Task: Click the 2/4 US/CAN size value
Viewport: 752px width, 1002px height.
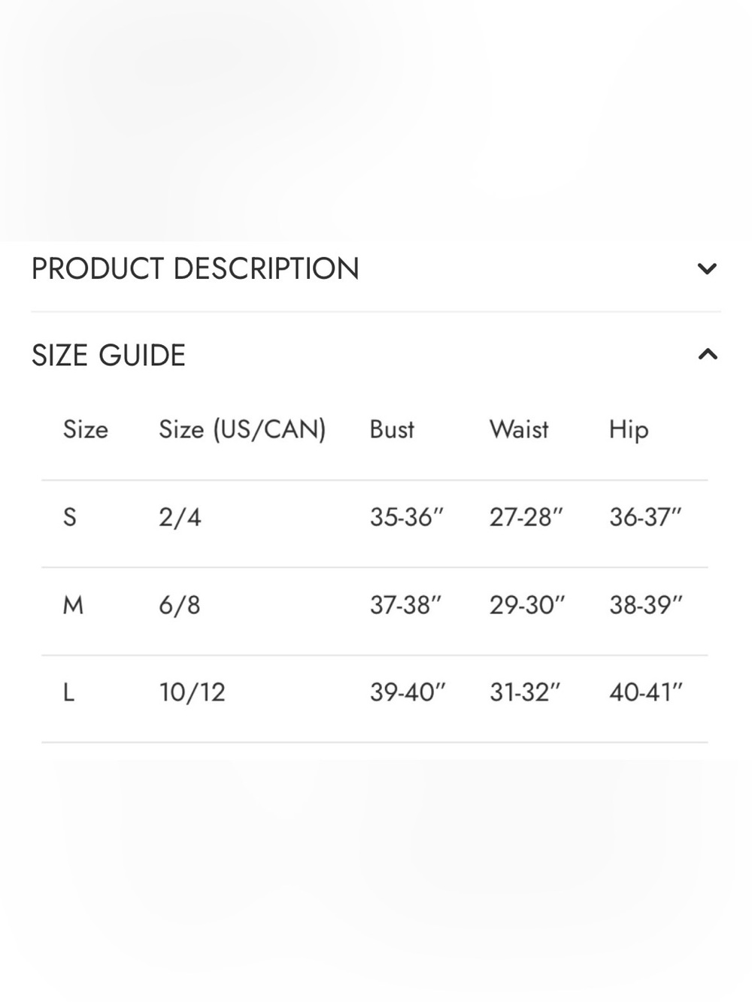Action: point(180,517)
